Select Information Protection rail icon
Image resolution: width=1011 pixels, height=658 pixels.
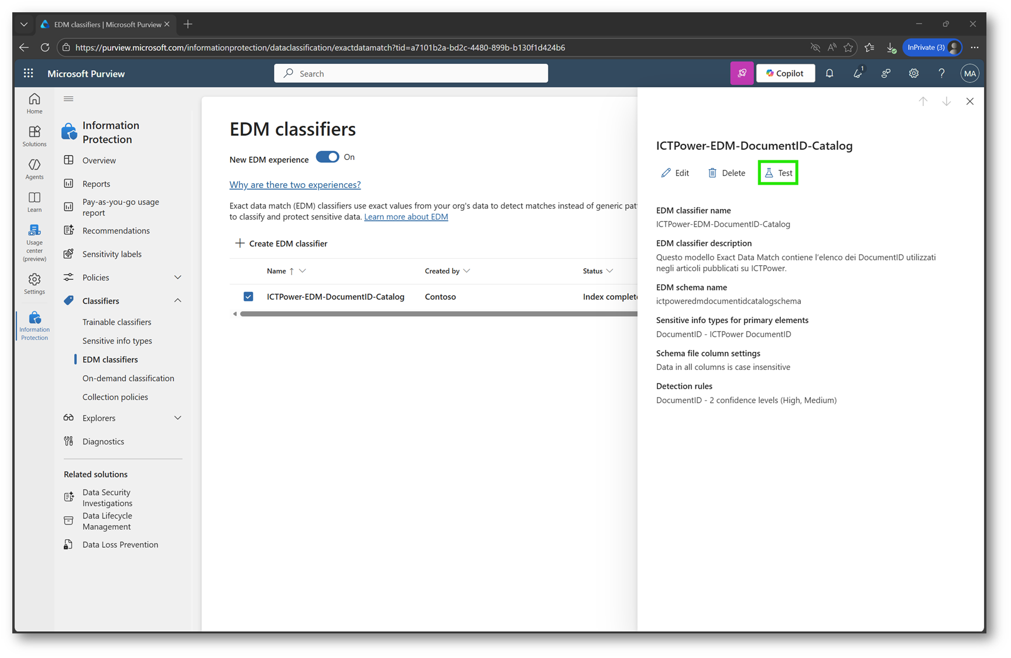point(35,325)
